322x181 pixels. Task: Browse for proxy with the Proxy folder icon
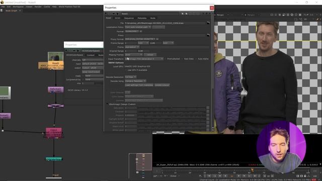click(208, 35)
